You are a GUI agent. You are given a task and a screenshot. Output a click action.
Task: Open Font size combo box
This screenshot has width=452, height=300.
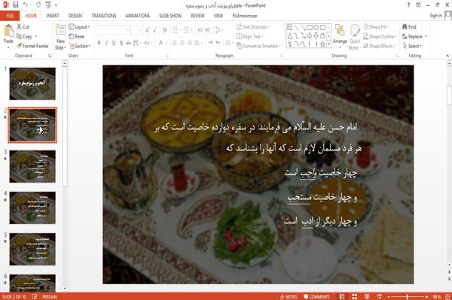(x=136, y=30)
